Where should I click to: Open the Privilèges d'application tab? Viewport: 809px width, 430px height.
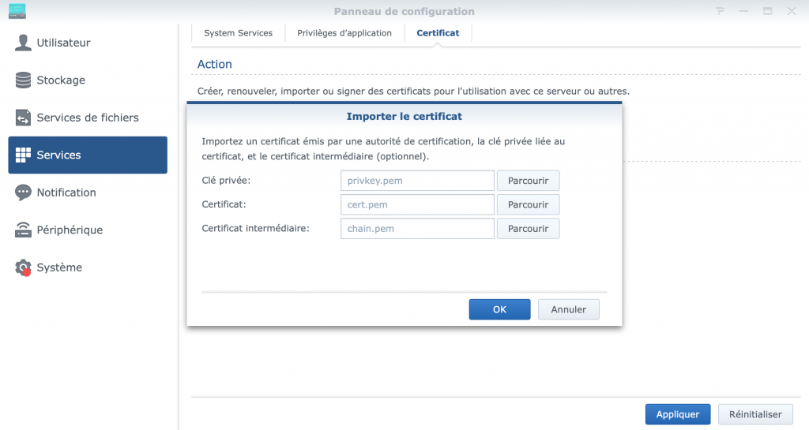click(344, 33)
